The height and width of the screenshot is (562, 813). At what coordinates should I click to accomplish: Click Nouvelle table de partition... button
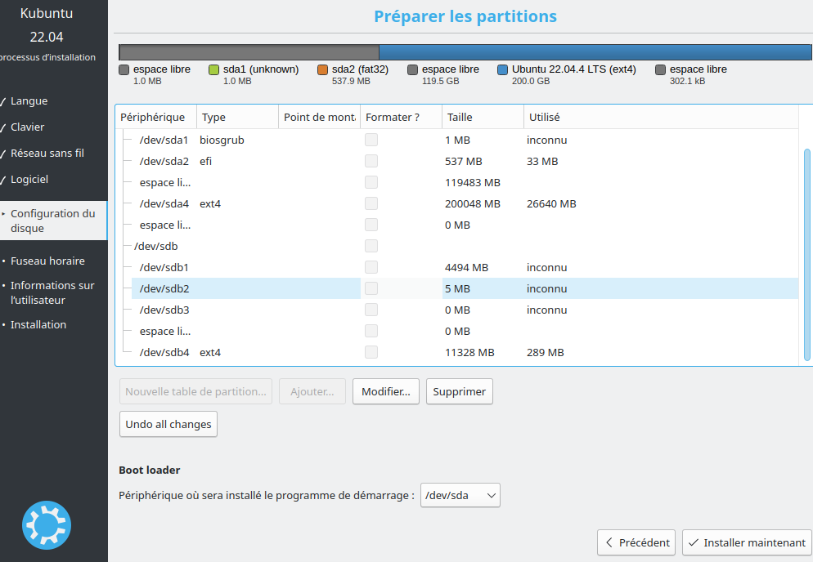196,391
